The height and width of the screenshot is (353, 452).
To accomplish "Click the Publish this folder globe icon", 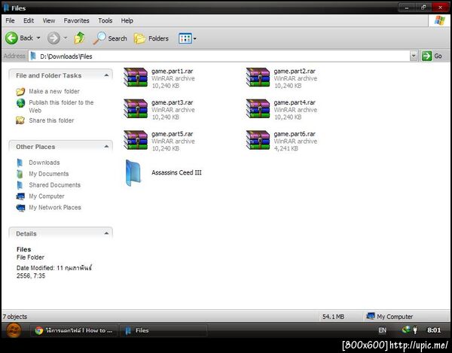I will [20, 103].
